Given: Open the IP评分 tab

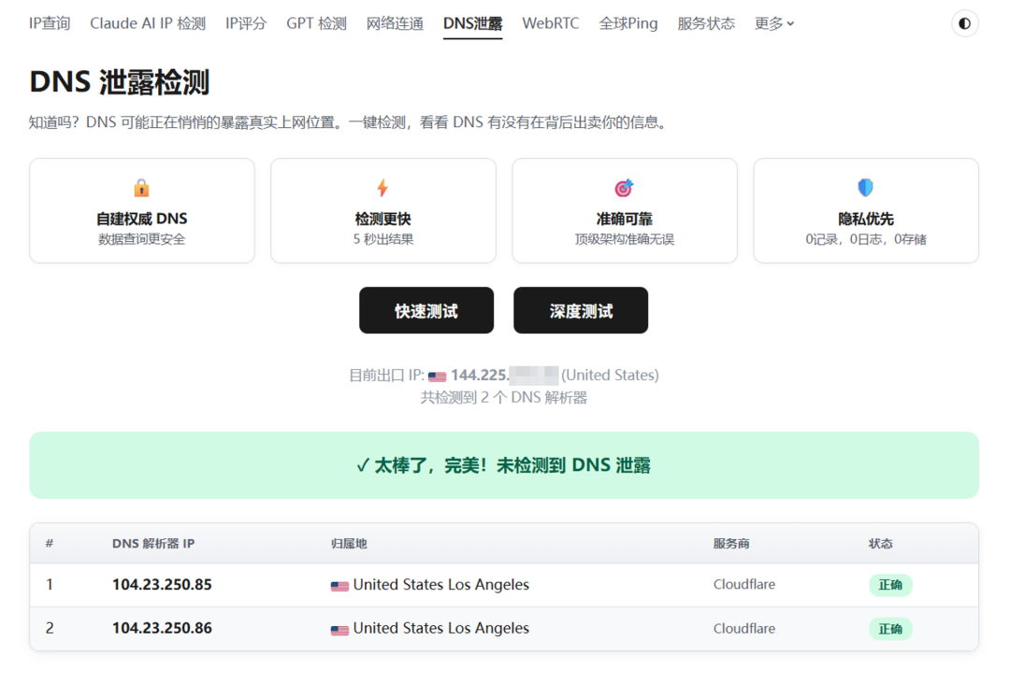Looking at the screenshot, I should click(x=245, y=23).
